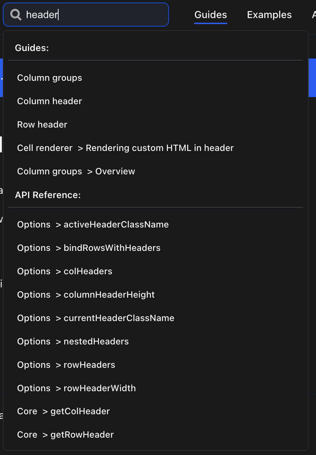The image size is (316, 455).
Task: Open the getColHeader Core method result
Action: 63,411
